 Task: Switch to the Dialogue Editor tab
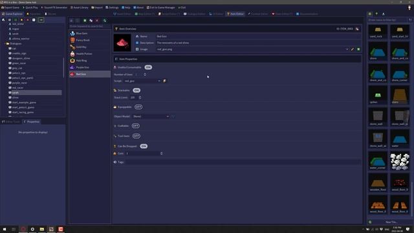click(x=194, y=14)
